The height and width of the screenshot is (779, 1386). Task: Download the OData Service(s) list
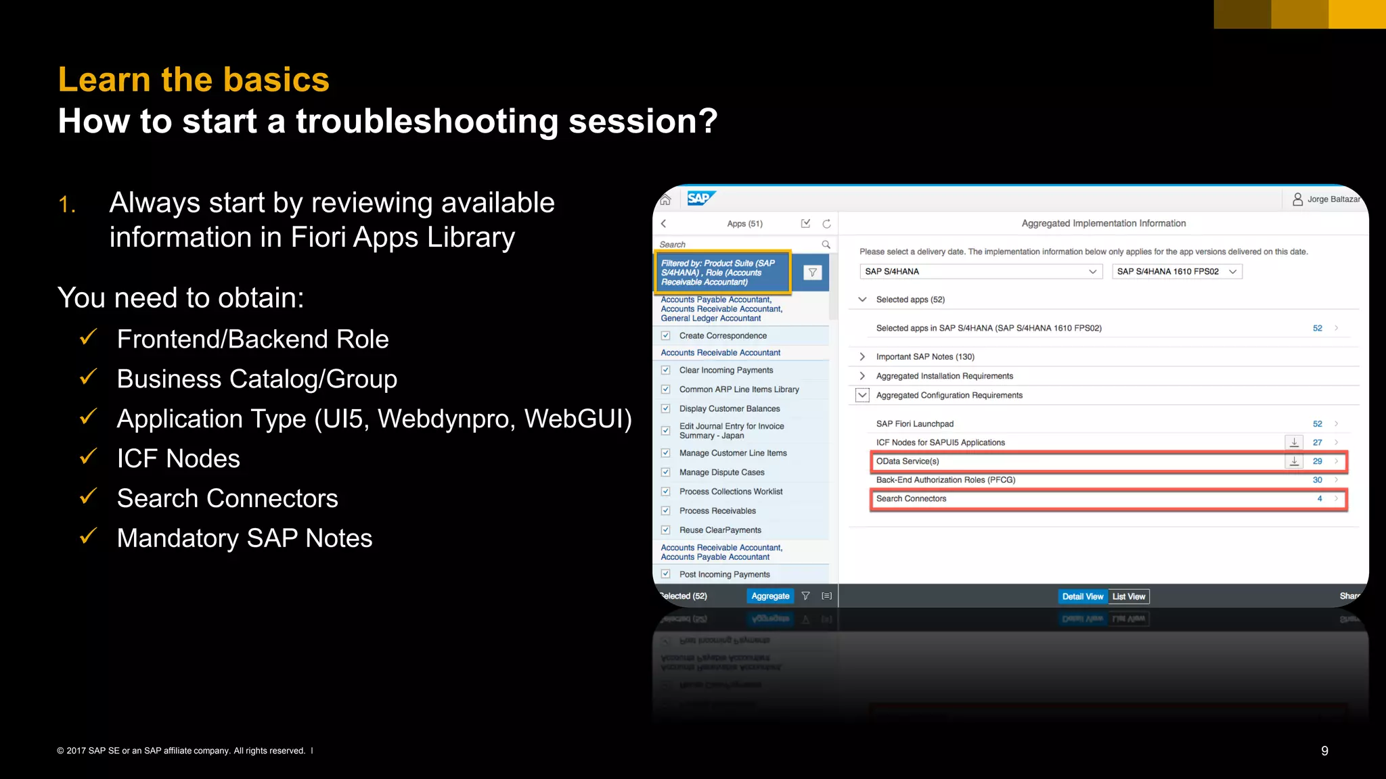coord(1294,461)
